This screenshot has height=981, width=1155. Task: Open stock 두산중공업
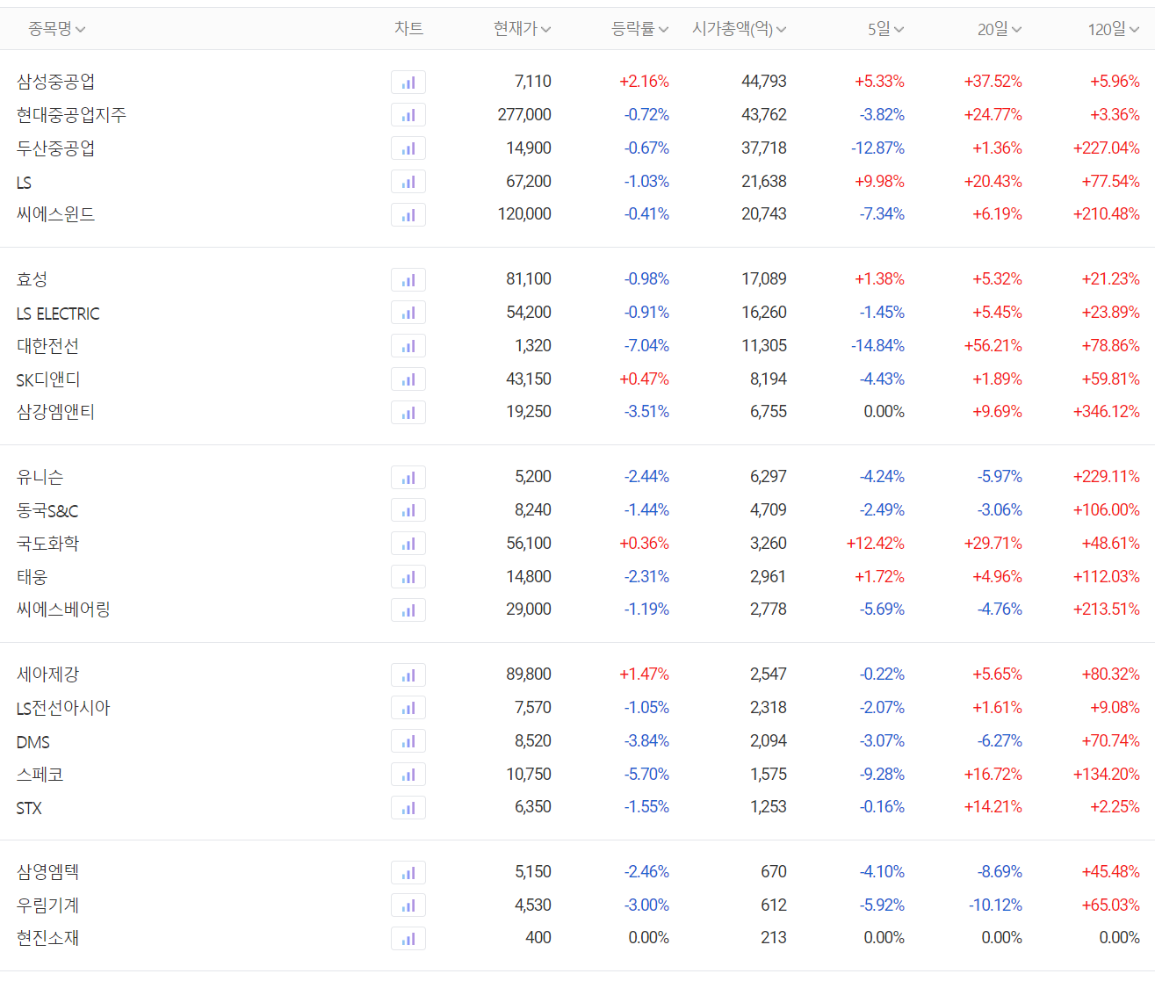click(55, 148)
